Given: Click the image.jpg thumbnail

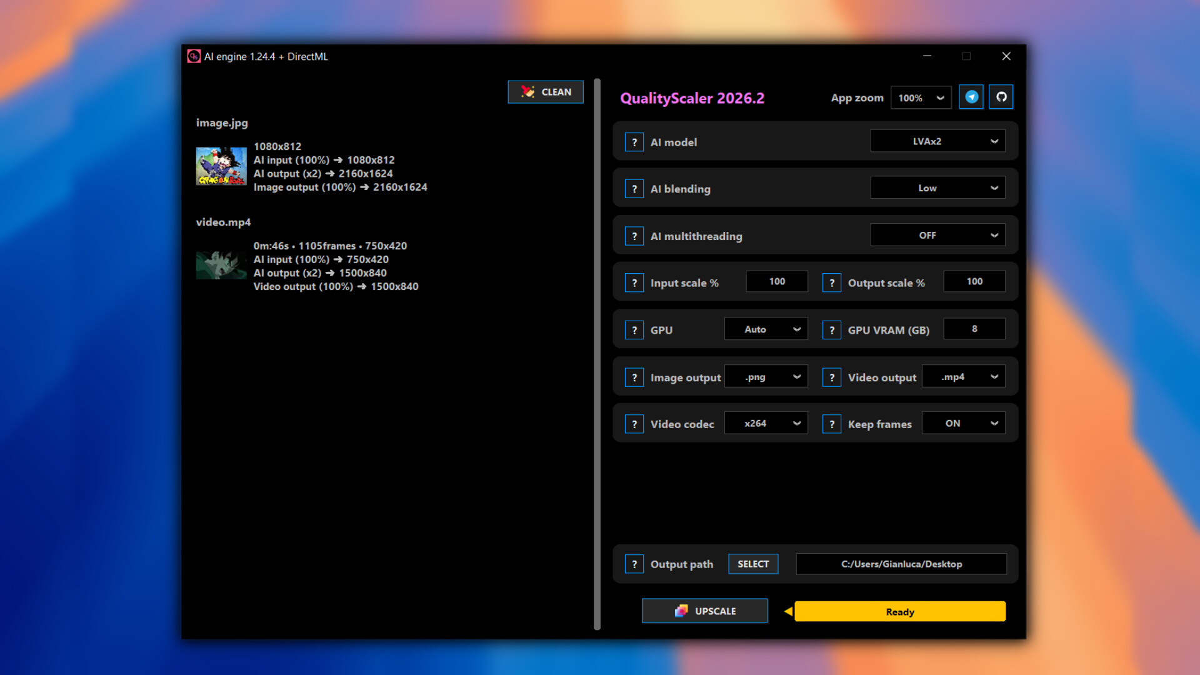Looking at the screenshot, I should 221,166.
